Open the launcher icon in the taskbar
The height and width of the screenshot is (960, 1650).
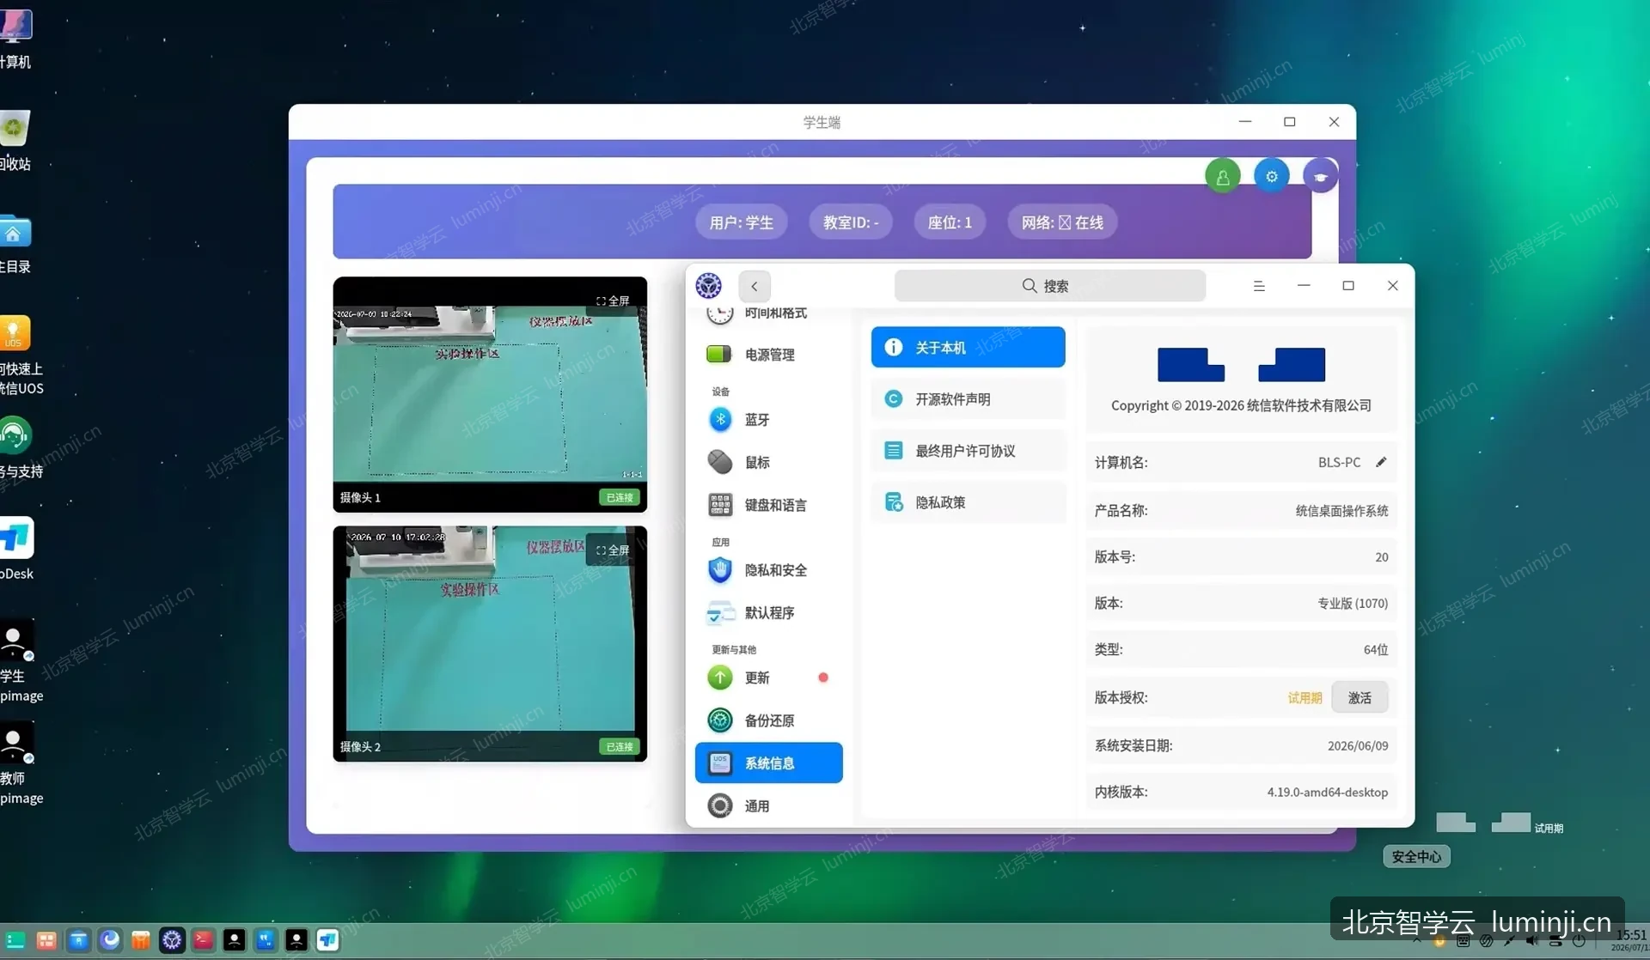15,940
